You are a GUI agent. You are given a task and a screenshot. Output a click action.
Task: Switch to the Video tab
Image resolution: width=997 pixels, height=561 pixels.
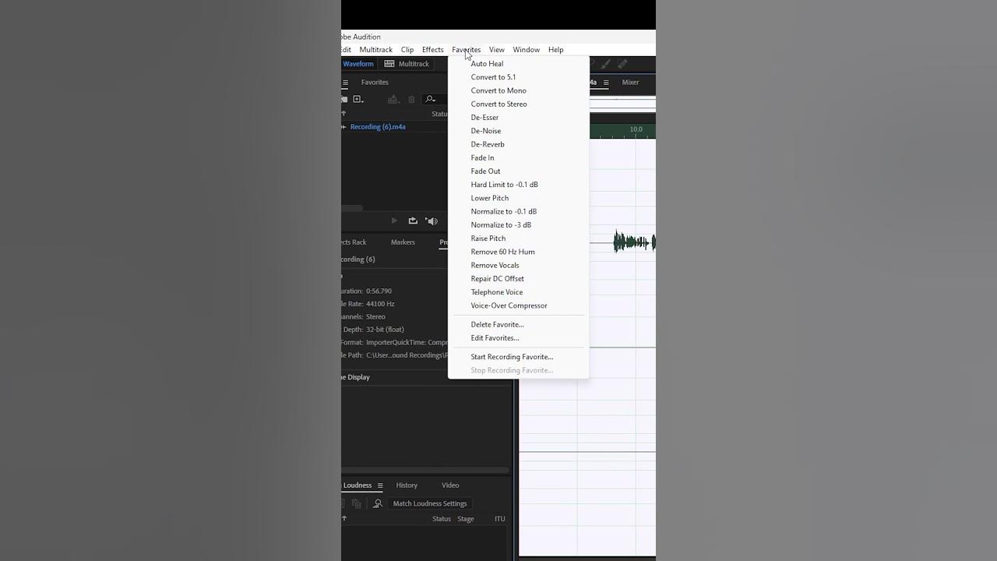pos(450,485)
